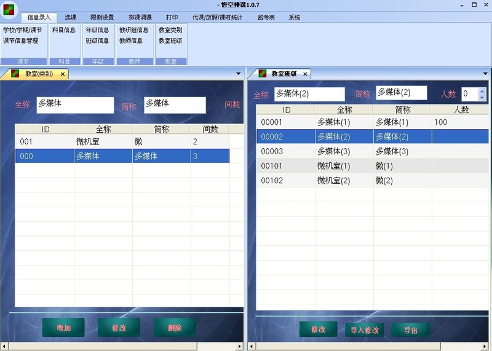Screen dimensions: 492x351
Task: Click the 人数 number field
Action: click(470, 94)
